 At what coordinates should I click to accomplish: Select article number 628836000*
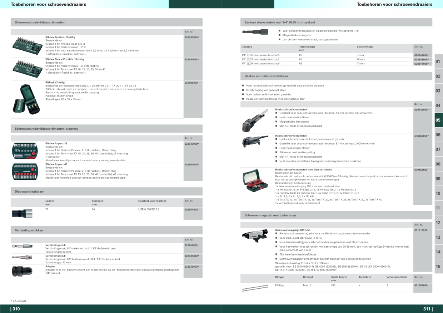191,267
